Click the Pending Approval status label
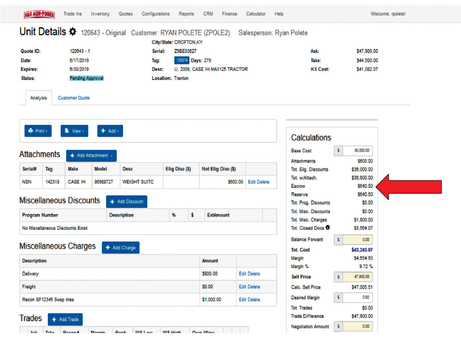This screenshot has height=339, width=461. [87, 78]
